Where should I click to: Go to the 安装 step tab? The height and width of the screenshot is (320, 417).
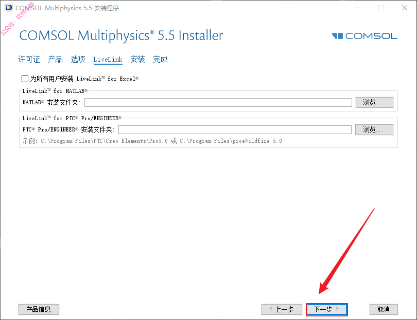click(137, 59)
